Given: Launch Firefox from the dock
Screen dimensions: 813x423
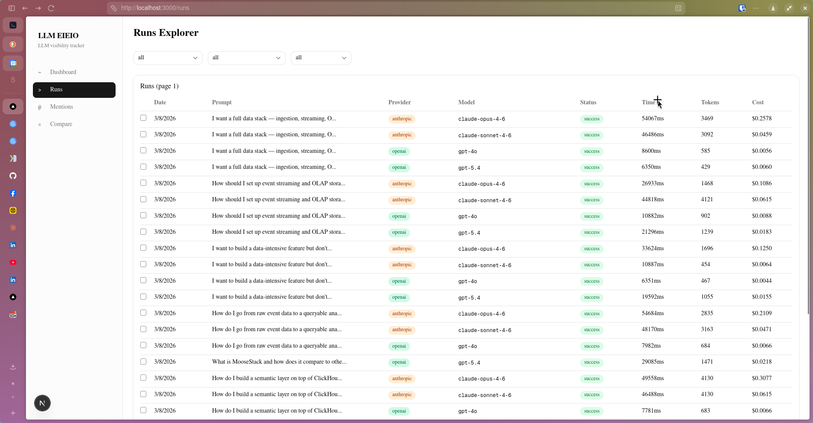Looking at the screenshot, I should pyautogui.click(x=13, y=44).
